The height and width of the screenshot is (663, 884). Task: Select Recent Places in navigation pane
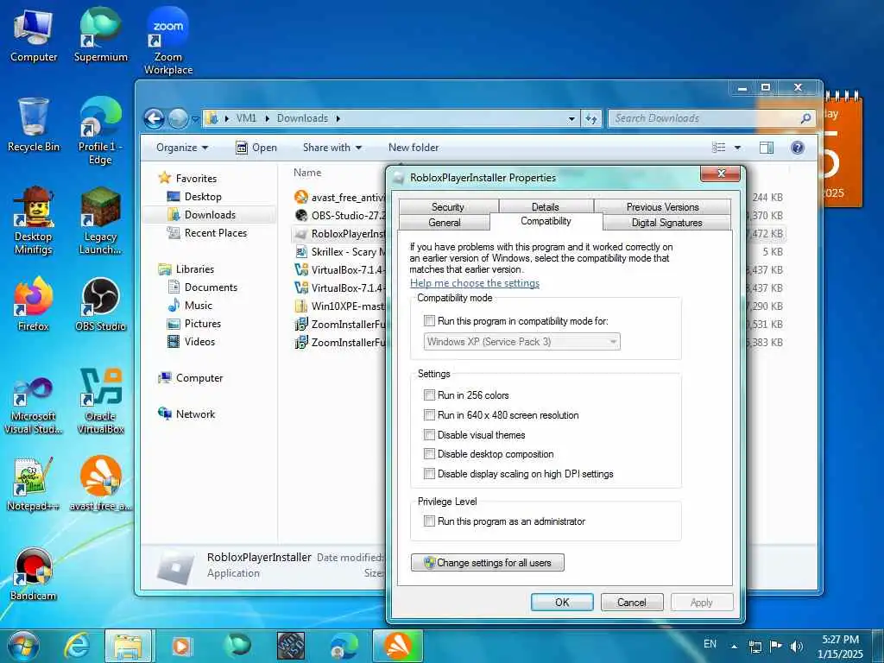tap(207, 233)
